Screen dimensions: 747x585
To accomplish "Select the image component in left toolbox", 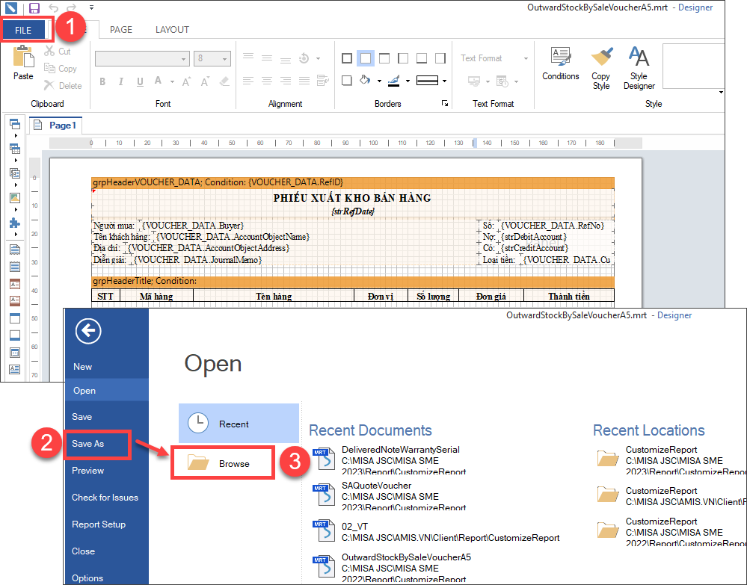I will pos(14,198).
